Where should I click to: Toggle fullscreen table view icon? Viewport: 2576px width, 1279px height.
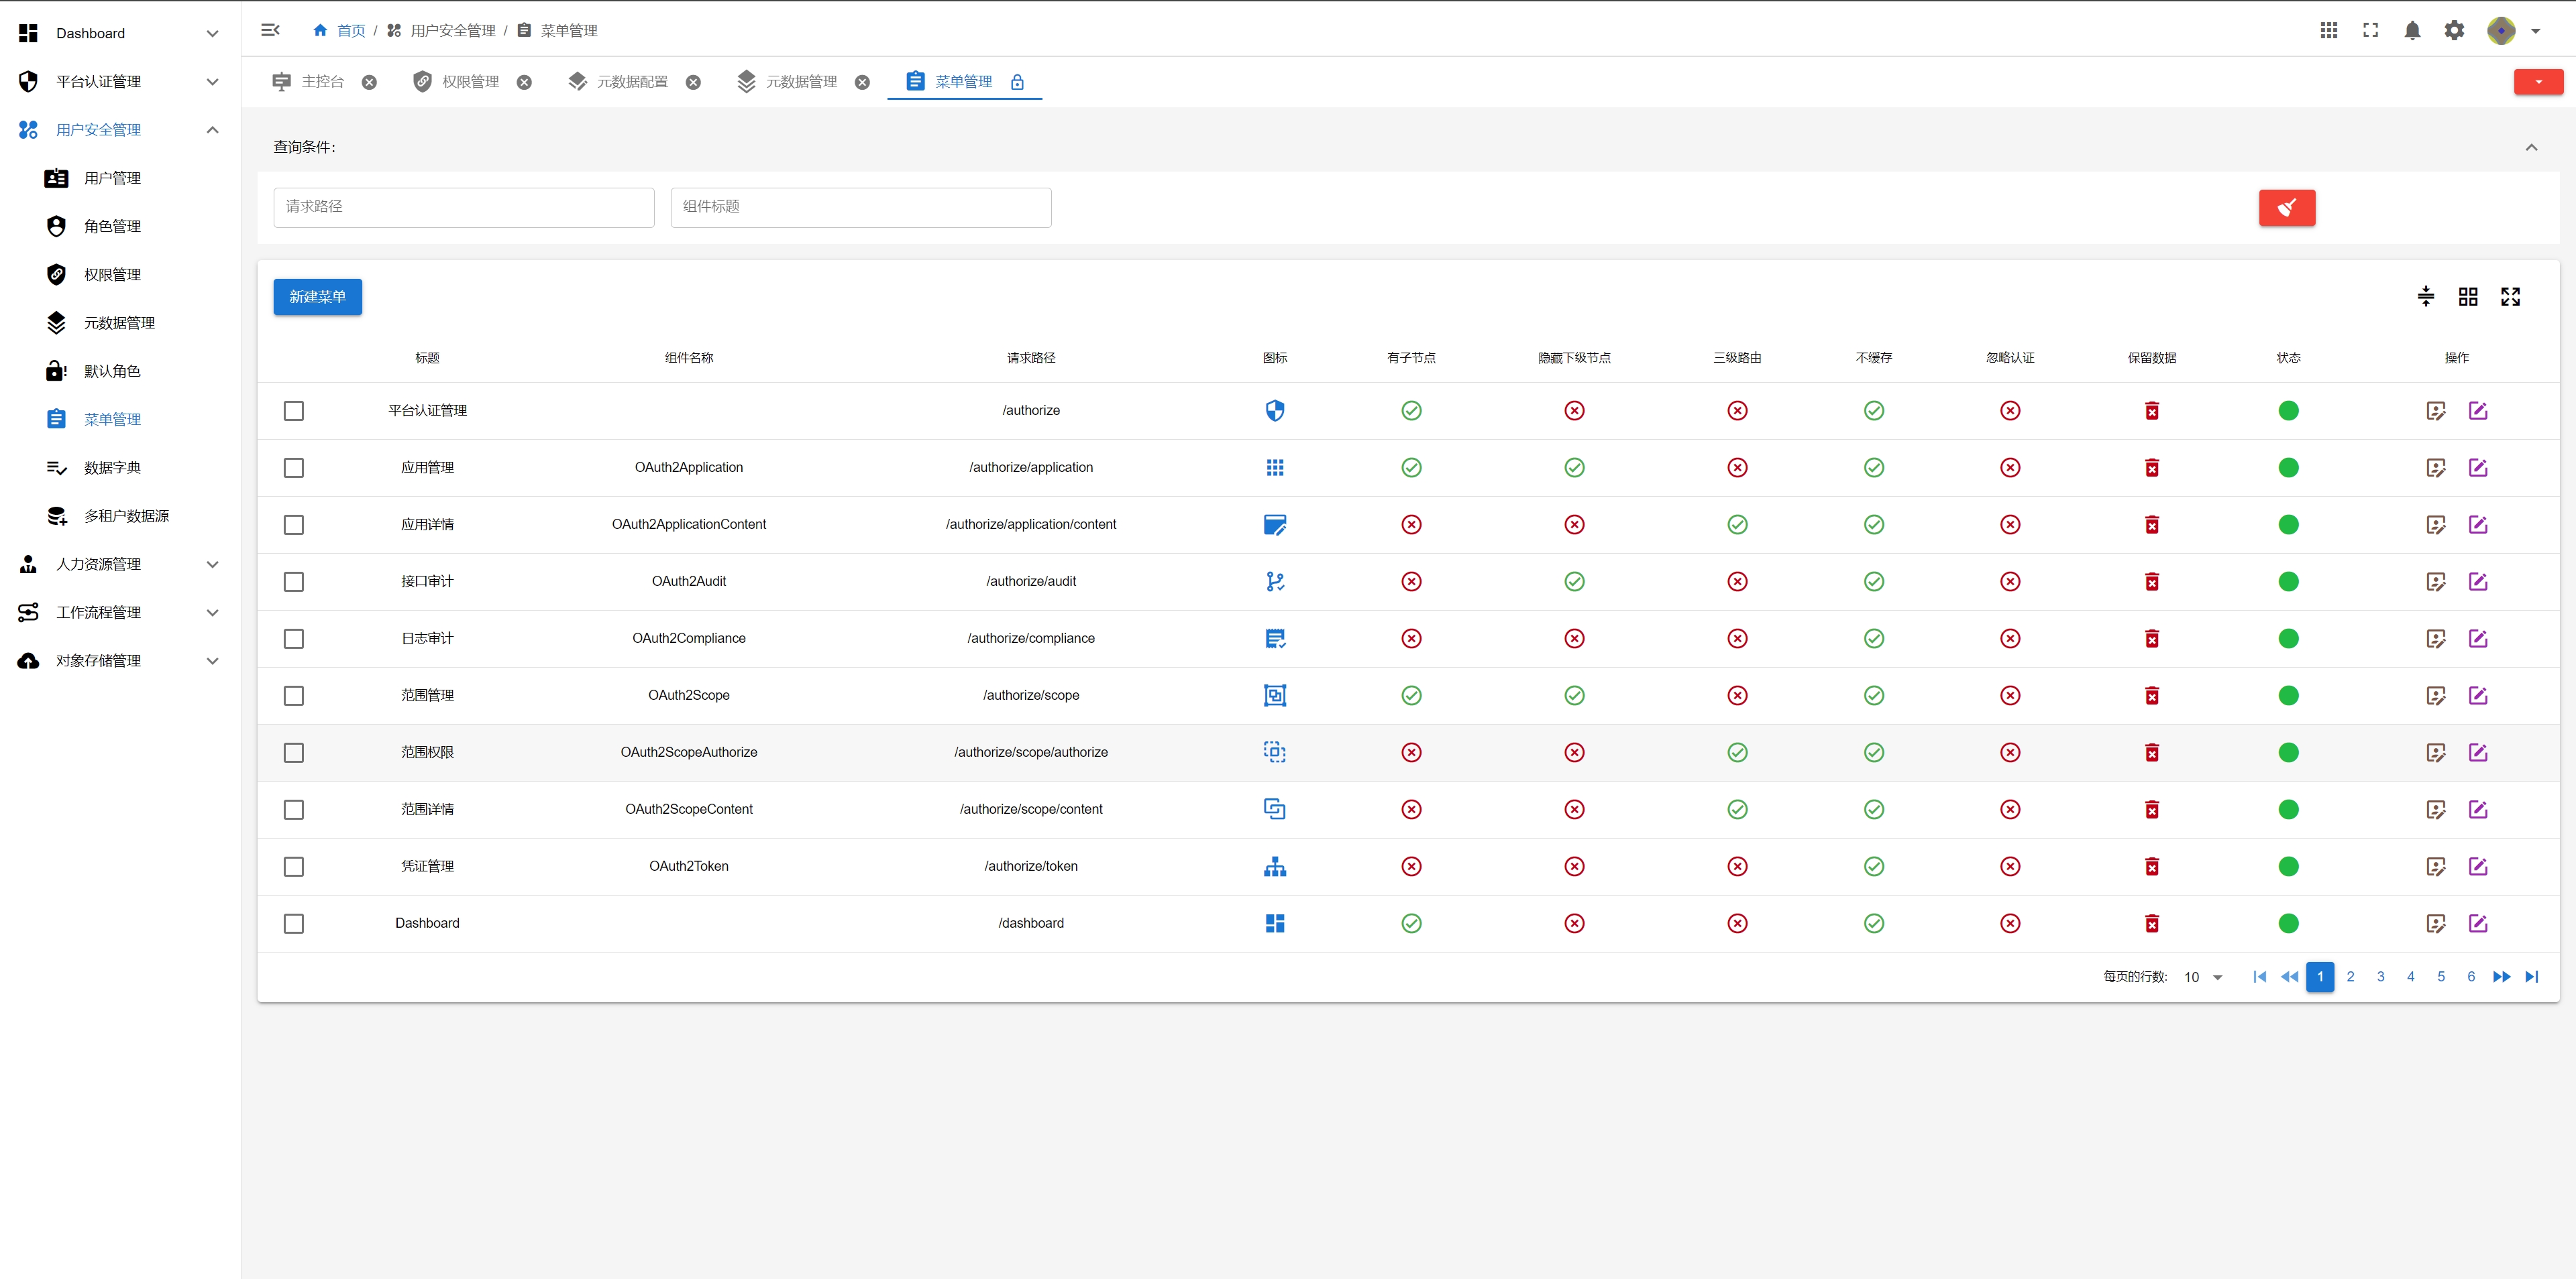click(2510, 297)
